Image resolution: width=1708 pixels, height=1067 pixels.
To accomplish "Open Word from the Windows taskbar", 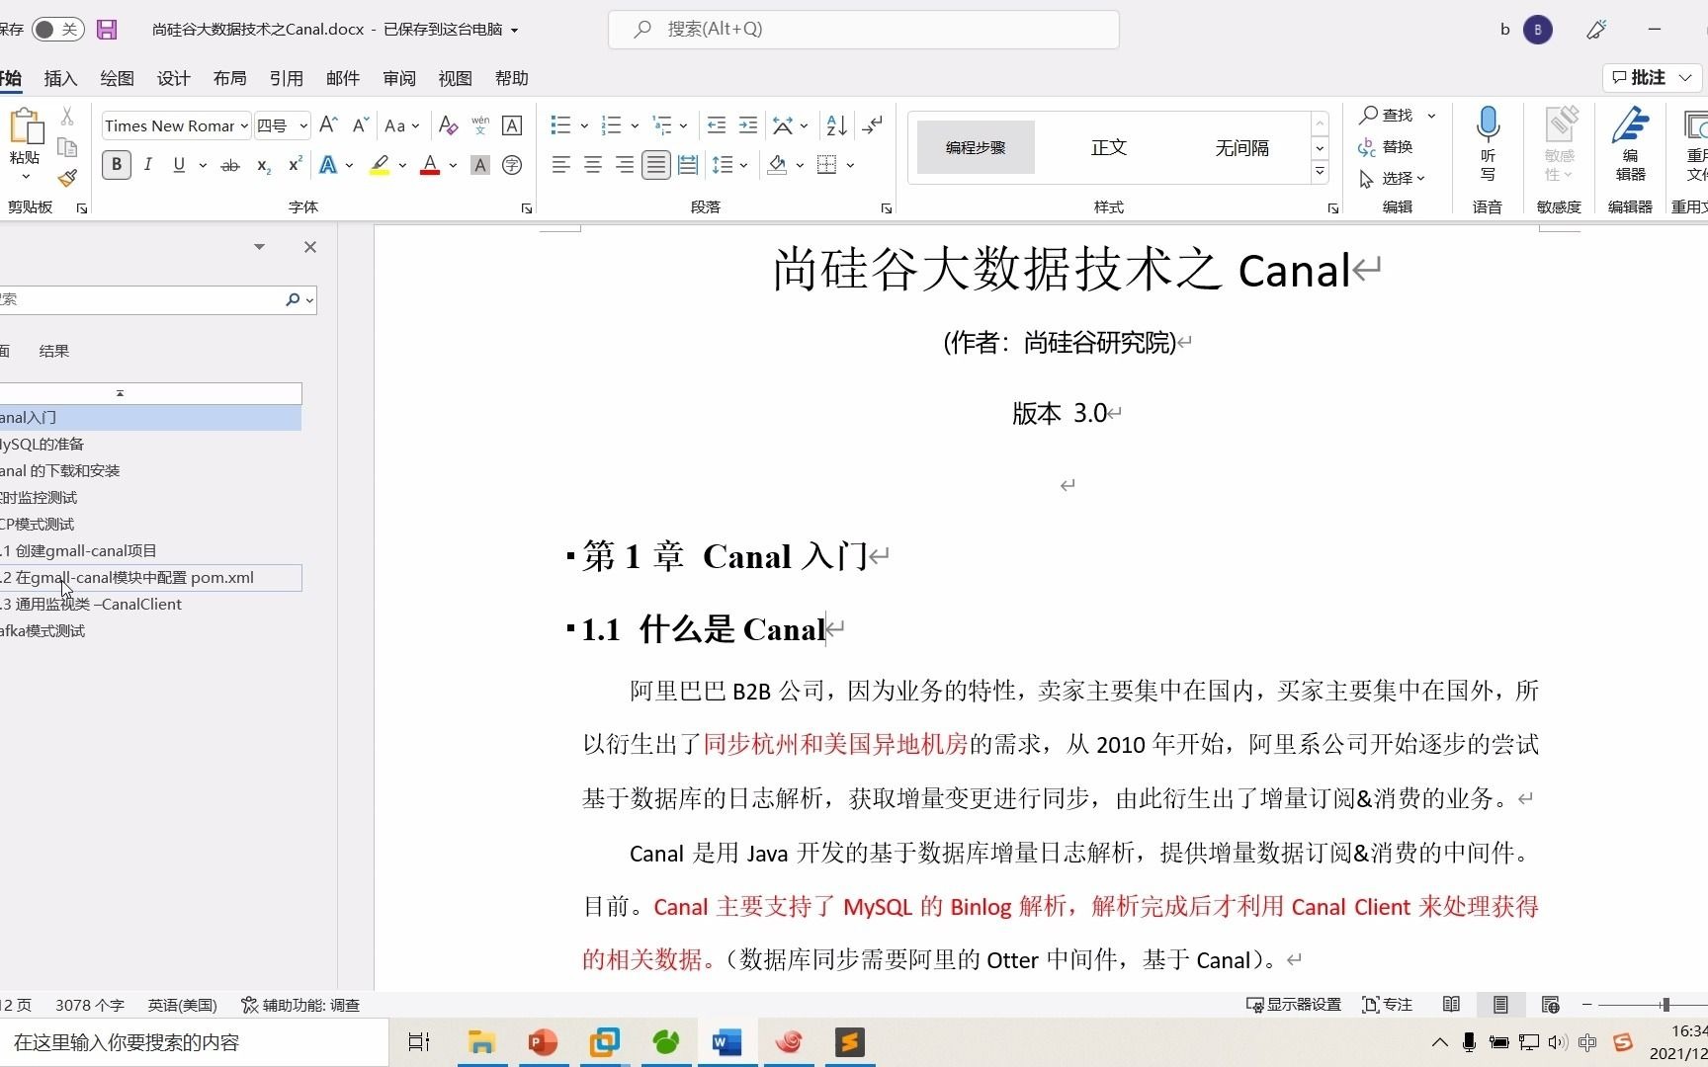I will (726, 1042).
